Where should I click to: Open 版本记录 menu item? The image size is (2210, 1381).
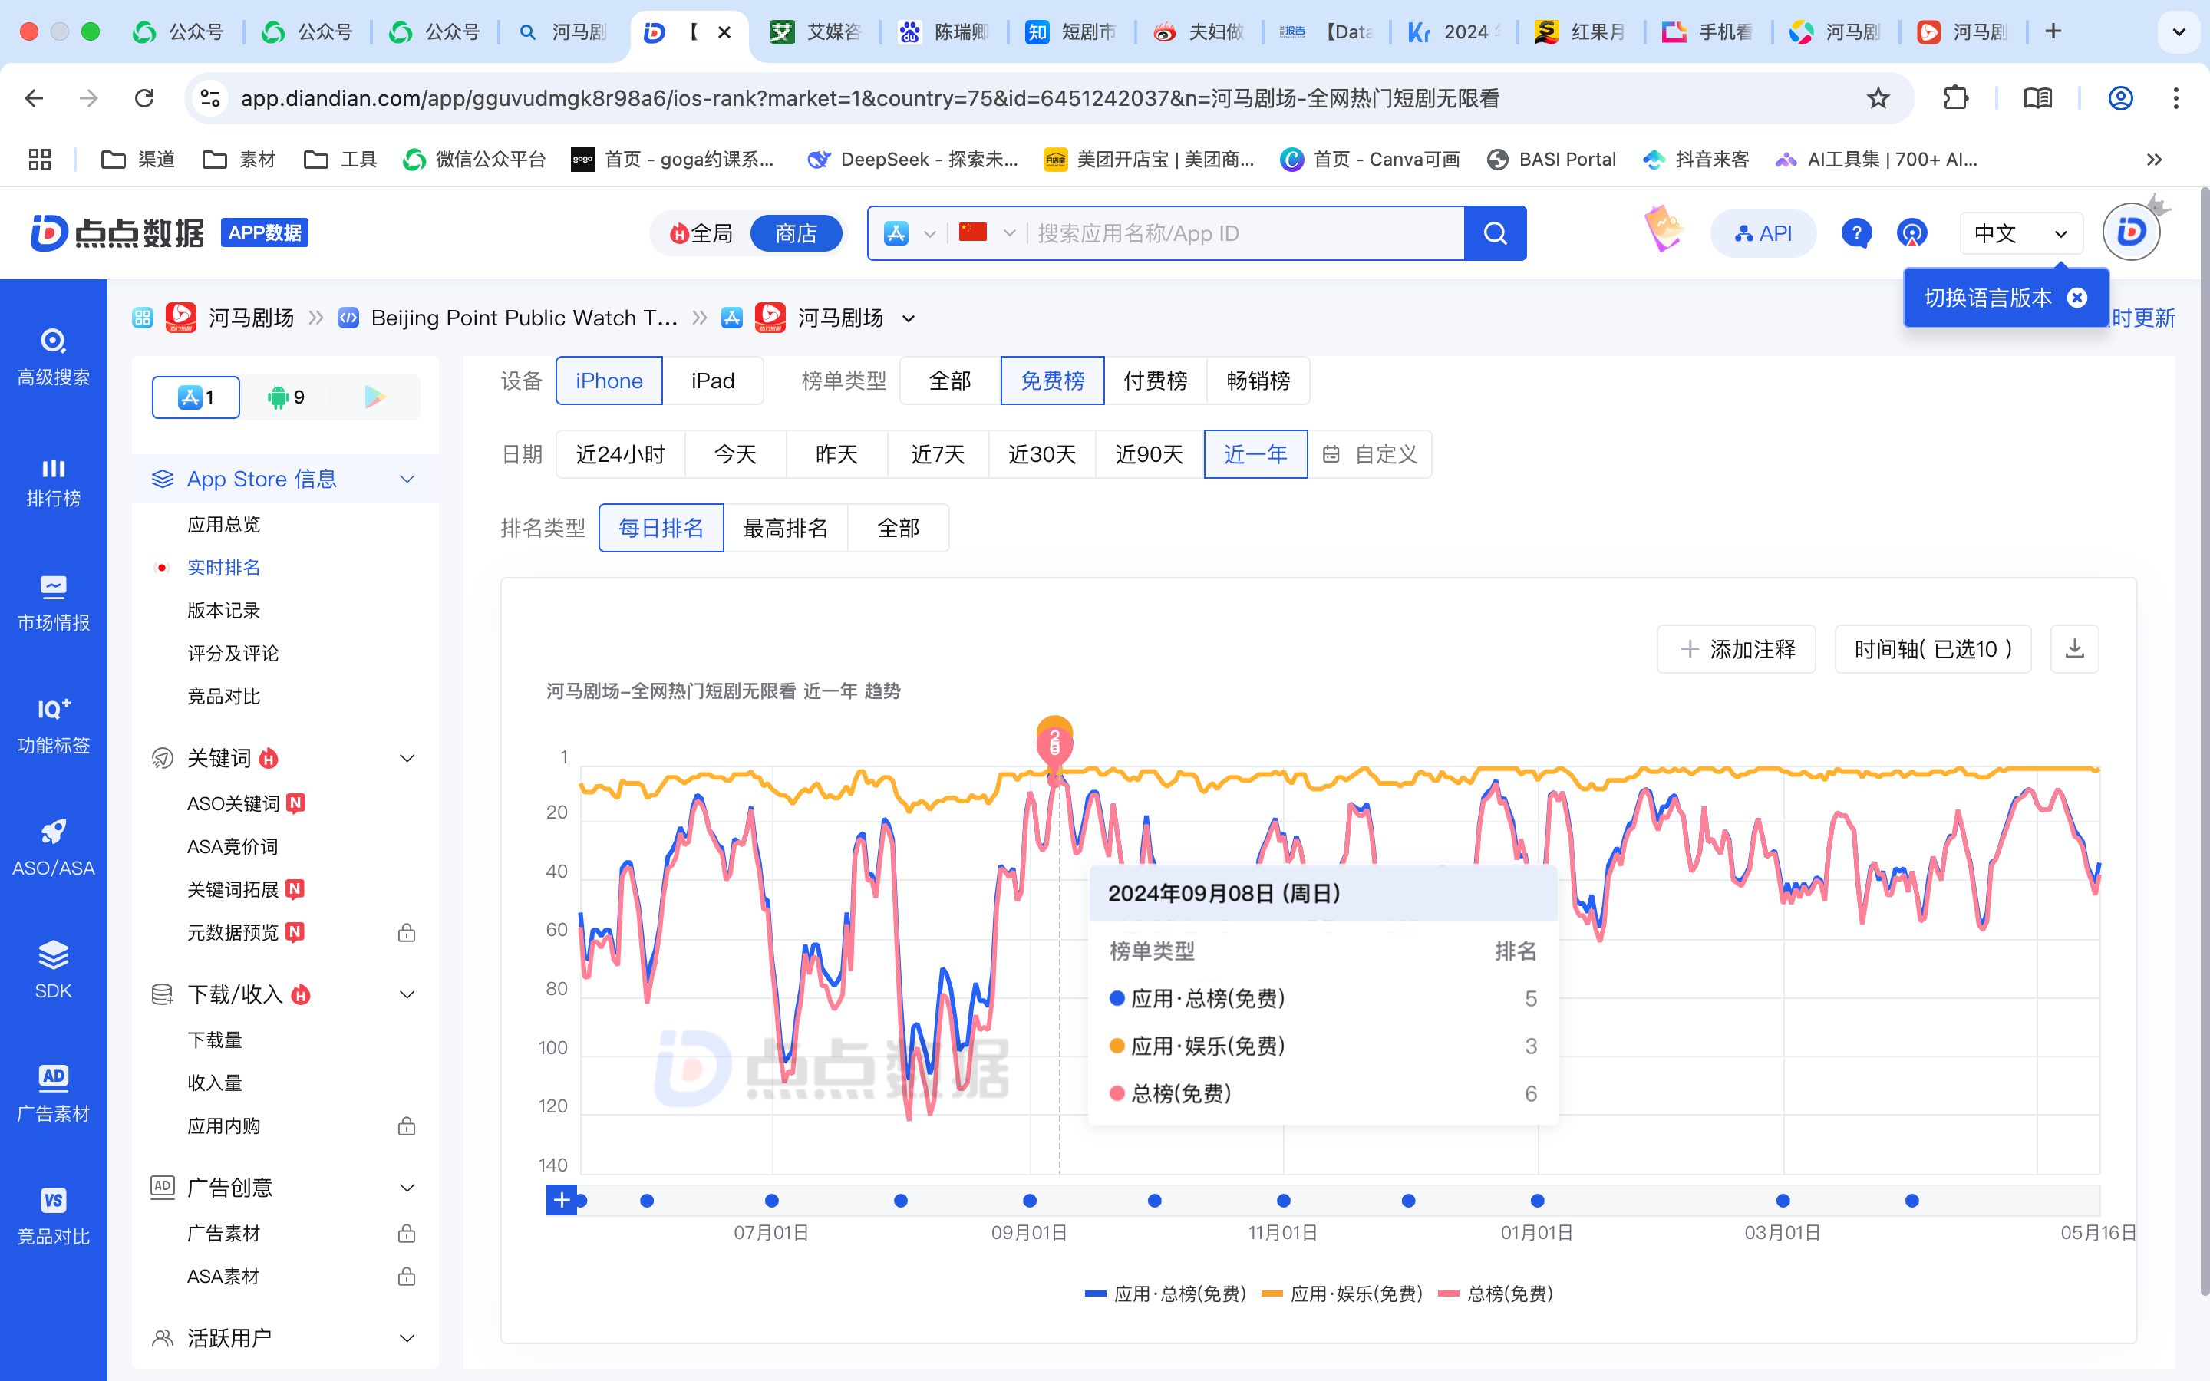[x=224, y=610]
